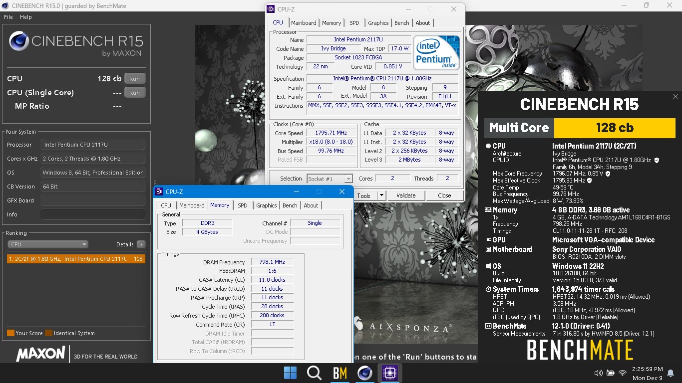Run the CPU multi-core benchmark
This screenshot has width=682, height=383.
point(135,79)
